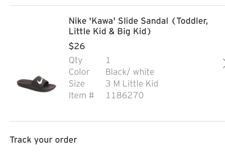The width and height of the screenshot is (225, 156).
Task: Expand order item details with right chevron
Action: [223, 63]
